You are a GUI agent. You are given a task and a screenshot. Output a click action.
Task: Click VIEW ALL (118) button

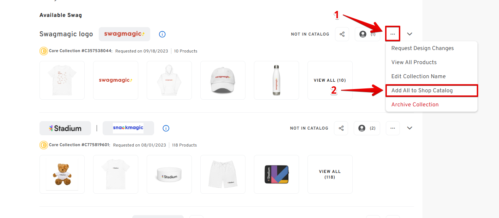pos(330,174)
